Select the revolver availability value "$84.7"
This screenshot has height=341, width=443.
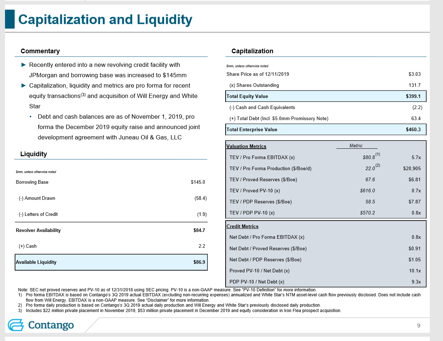[x=199, y=230]
